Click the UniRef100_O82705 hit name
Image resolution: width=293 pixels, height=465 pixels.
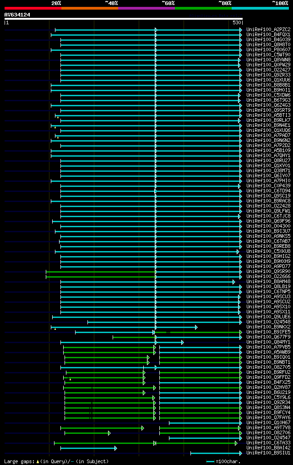(x=268, y=367)
